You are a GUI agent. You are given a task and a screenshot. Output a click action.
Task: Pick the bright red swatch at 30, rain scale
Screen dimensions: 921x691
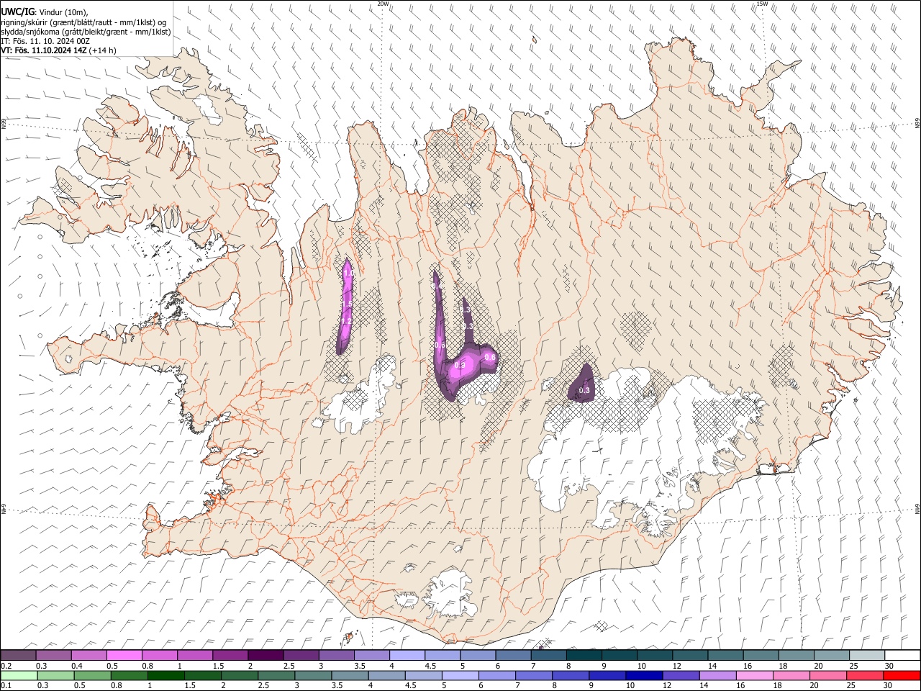[x=902, y=675]
